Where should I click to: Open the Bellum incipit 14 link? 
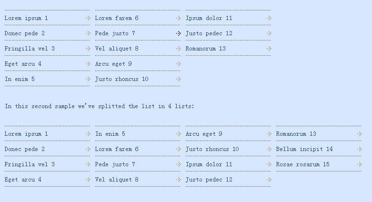click(x=304, y=149)
